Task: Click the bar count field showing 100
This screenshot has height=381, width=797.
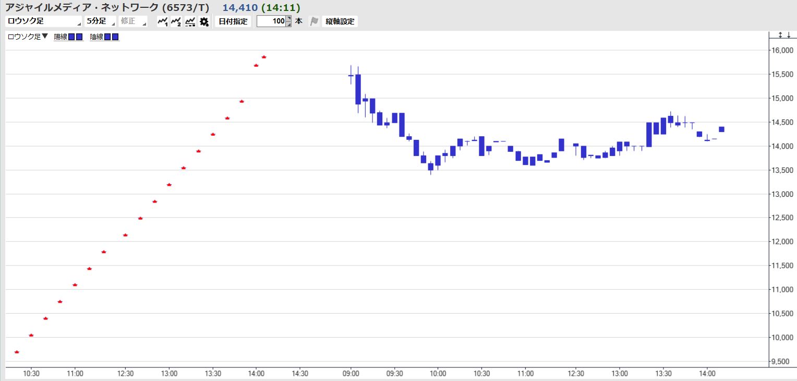Action: [271, 21]
